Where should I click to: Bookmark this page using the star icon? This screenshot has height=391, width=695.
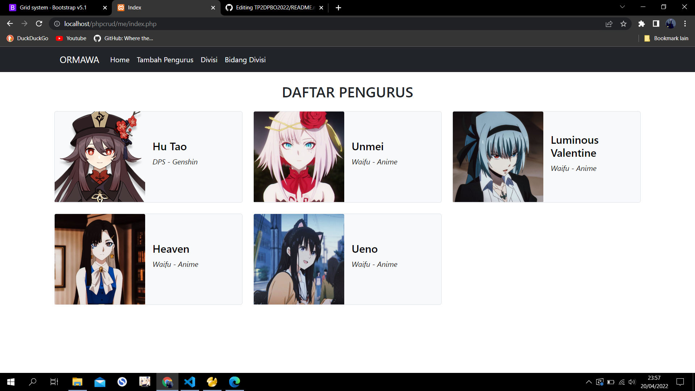click(624, 24)
